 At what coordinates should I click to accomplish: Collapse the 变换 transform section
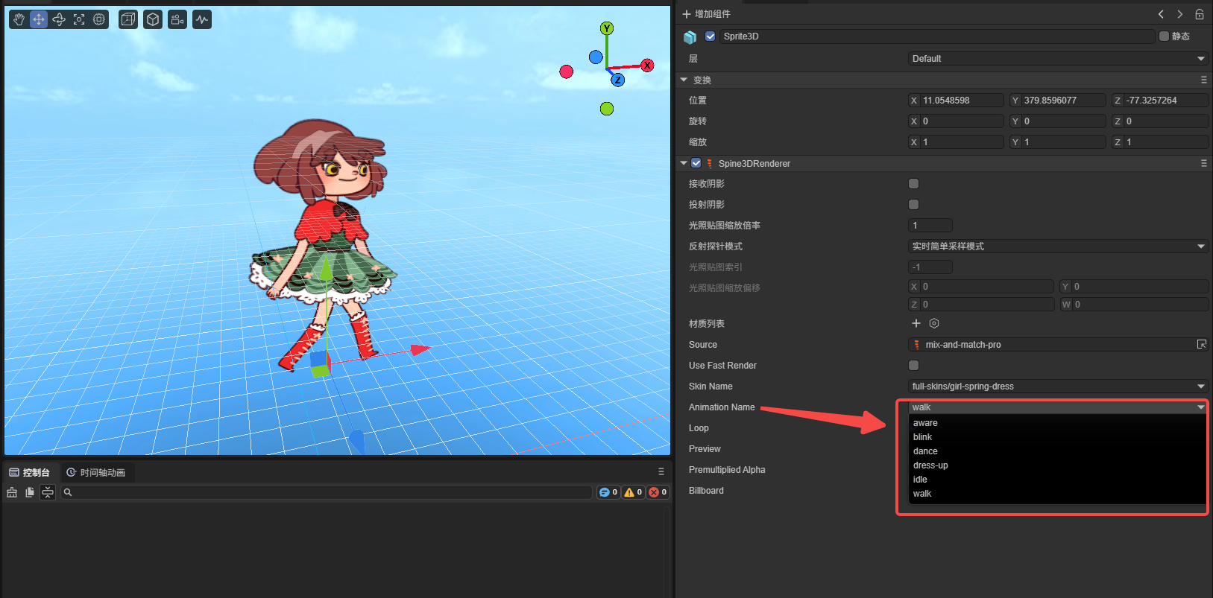pyautogui.click(x=684, y=80)
